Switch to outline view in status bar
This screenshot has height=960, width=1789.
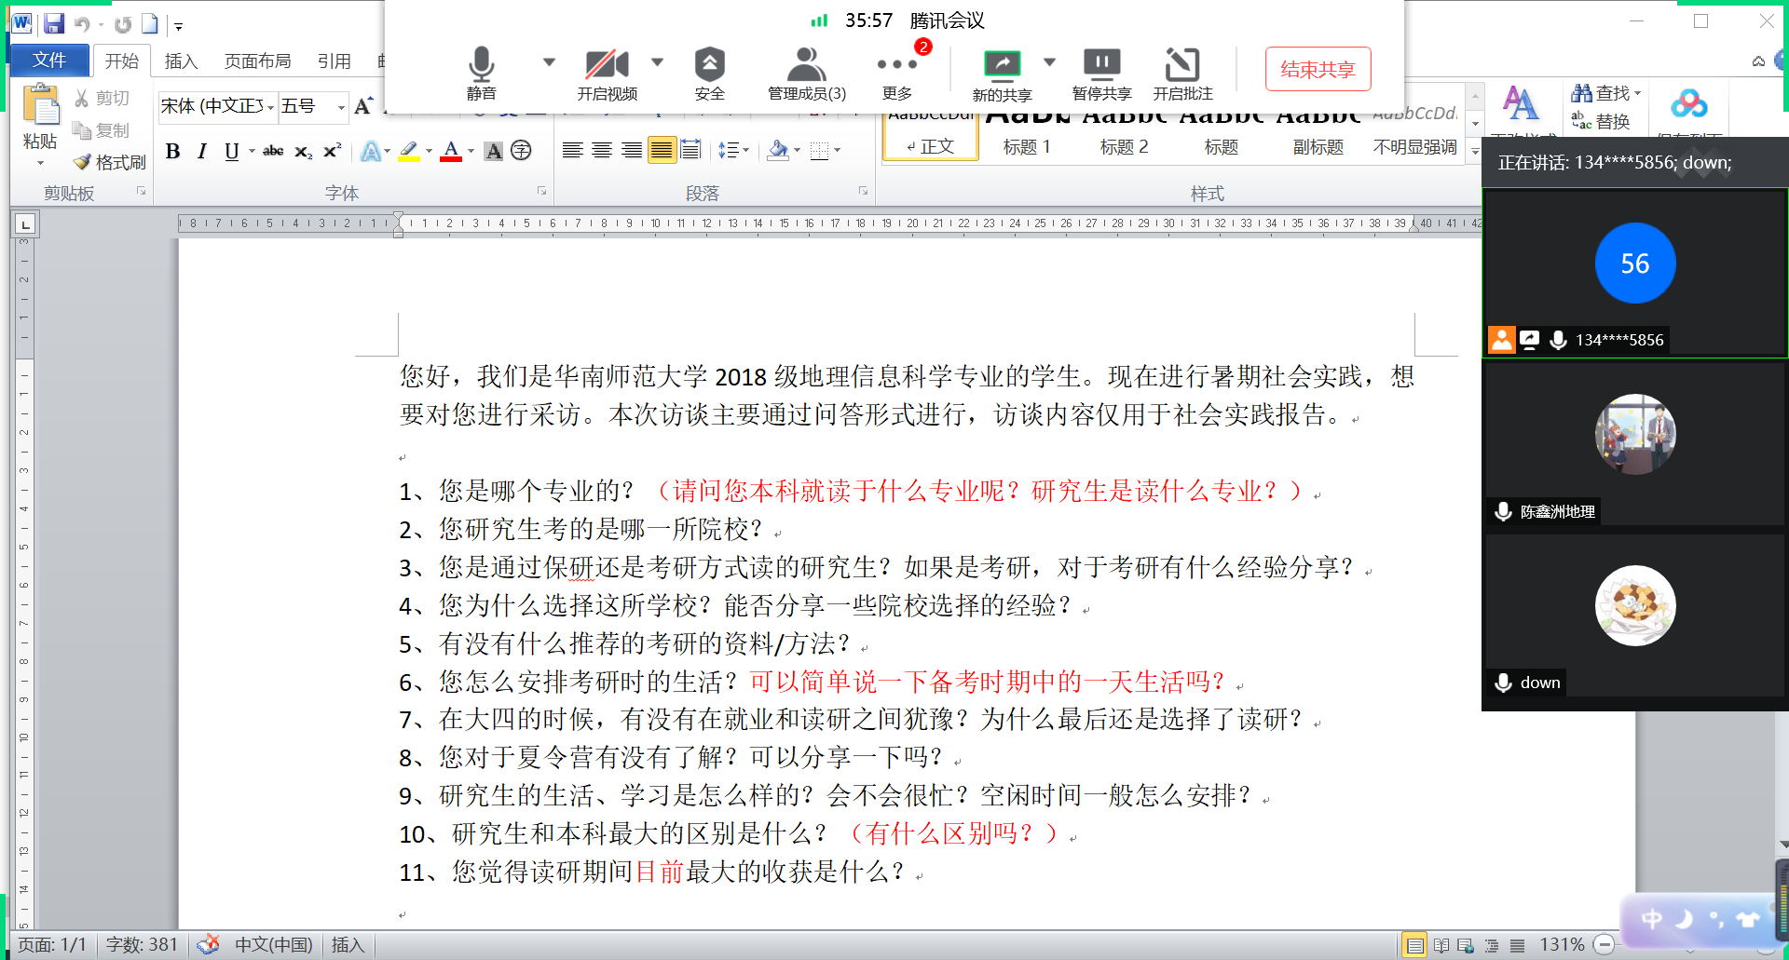(x=1491, y=945)
